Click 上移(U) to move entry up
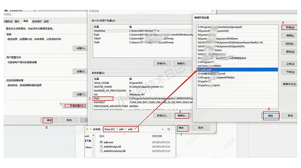The height and width of the screenshot is (168, 301). [x=290, y=64]
